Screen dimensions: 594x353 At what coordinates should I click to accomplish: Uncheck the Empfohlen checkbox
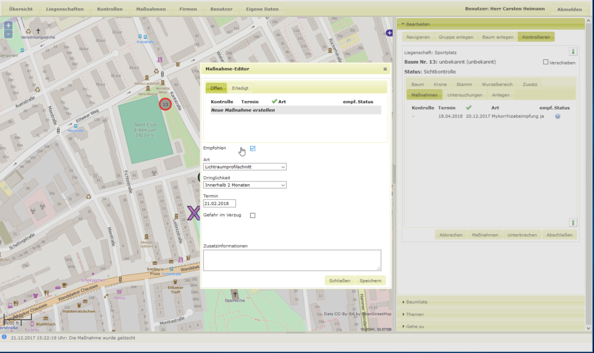coord(253,149)
